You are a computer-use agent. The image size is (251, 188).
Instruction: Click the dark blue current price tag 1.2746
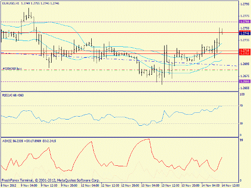[245, 33]
